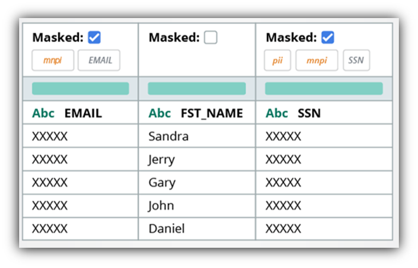418x268 pixels.
Task: Uncheck the Masked checkbox for SSN column
Action: click(328, 38)
